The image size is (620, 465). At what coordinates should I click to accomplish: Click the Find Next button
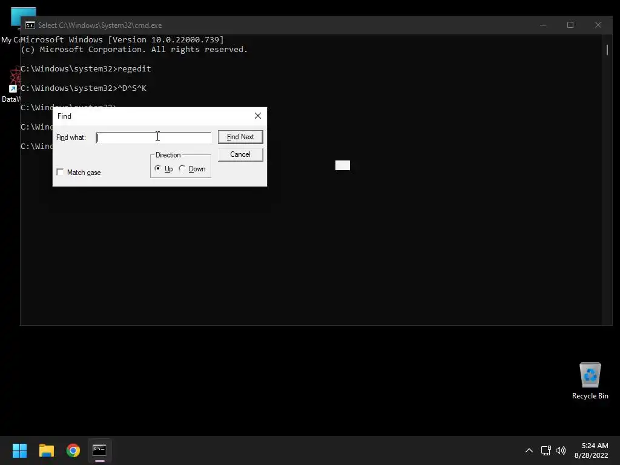(240, 137)
